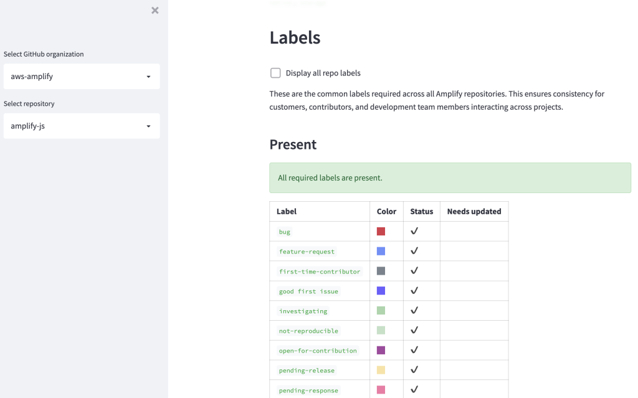Image resolution: width=638 pixels, height=398 pixels.
Task: Select the bug label in the table
Action: (284, 232)
